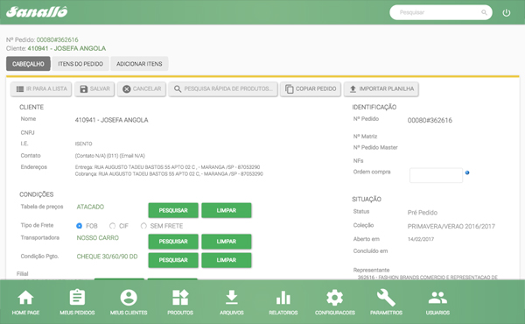
Task: Open the Home Page icon
Action: [25, 298]
